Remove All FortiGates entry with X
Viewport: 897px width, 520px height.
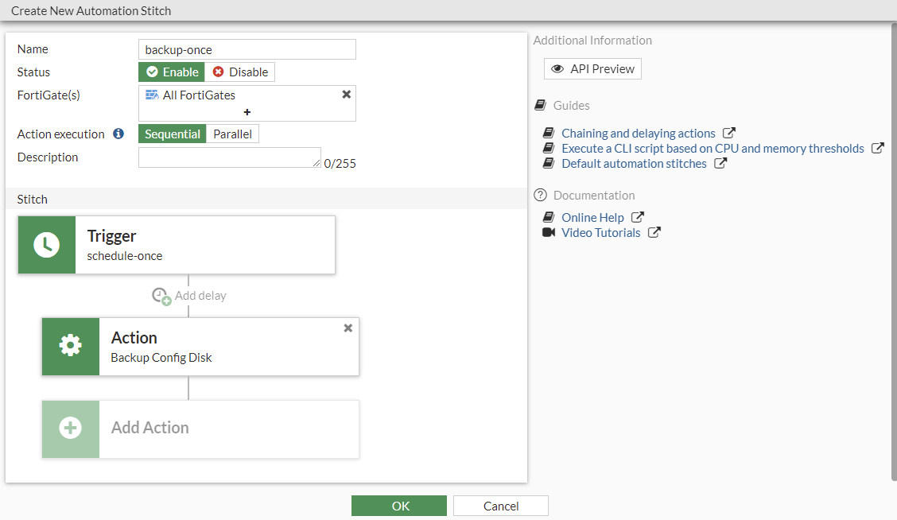346,94
